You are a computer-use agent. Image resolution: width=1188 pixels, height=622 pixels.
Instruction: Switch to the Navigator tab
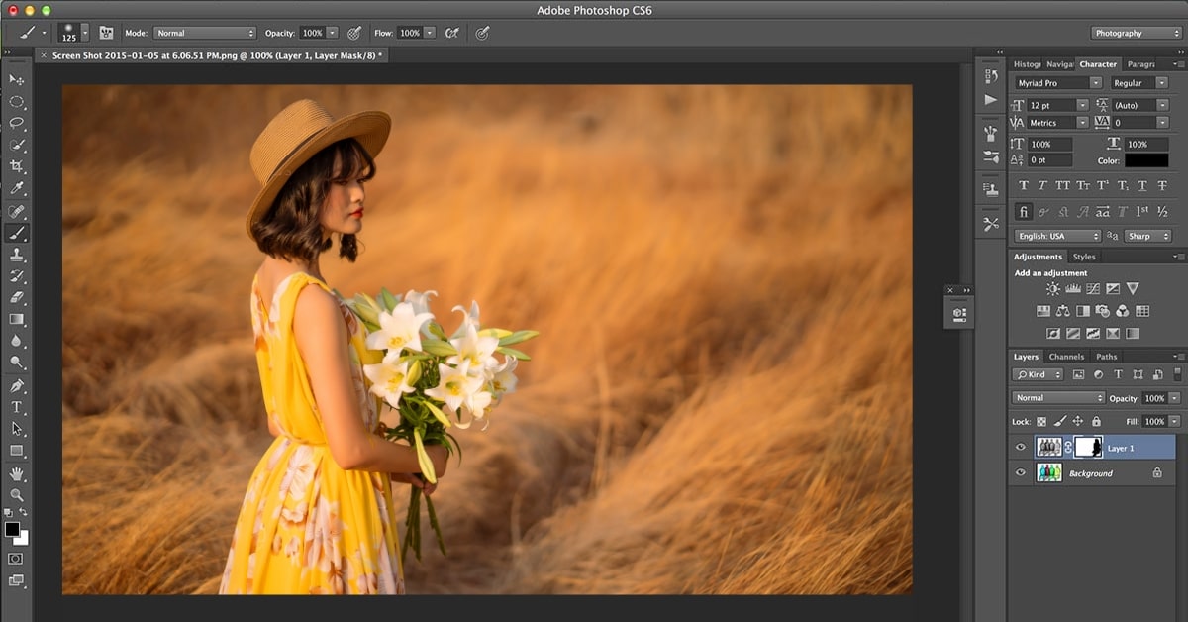pyautogui.click(x=1058, y=64)
